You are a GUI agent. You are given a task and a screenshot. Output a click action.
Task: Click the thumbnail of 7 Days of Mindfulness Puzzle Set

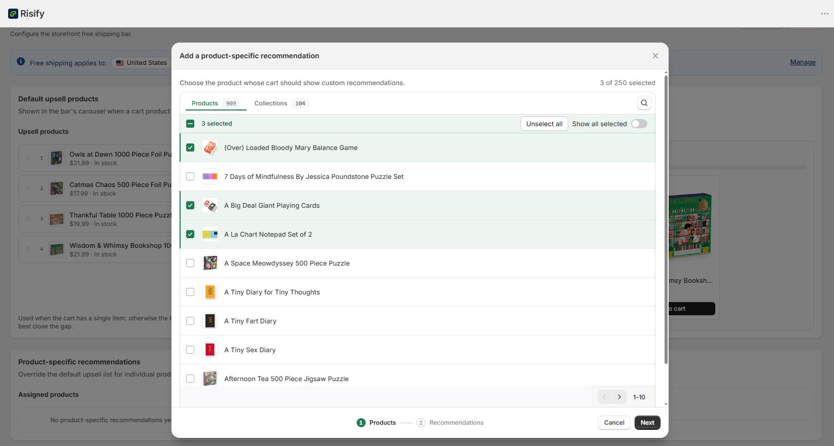[x=210, y=176]
